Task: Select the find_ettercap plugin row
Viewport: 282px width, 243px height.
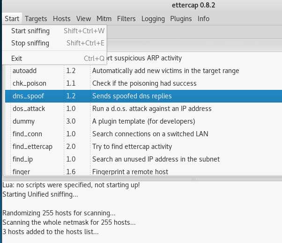Action: click(143, 147)
